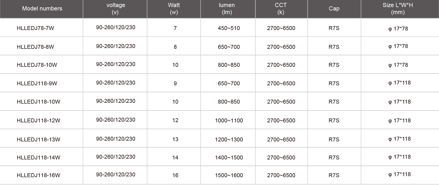
Task: Click the Size L*W*H header
Action: (398, 9)
